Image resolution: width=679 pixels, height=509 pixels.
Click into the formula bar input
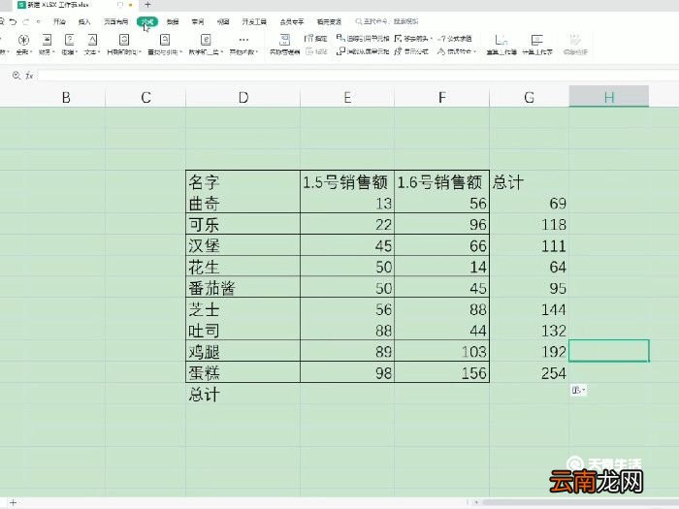357,76
